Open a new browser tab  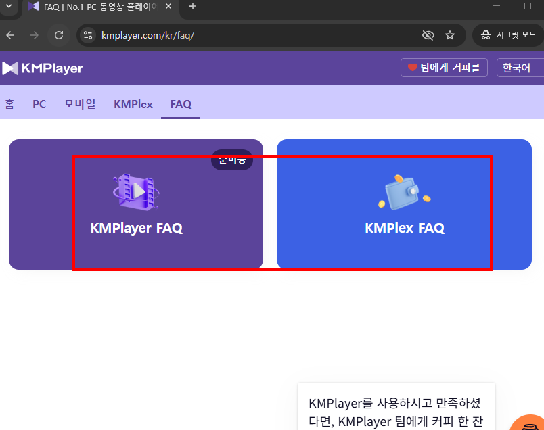coord(193,7)
